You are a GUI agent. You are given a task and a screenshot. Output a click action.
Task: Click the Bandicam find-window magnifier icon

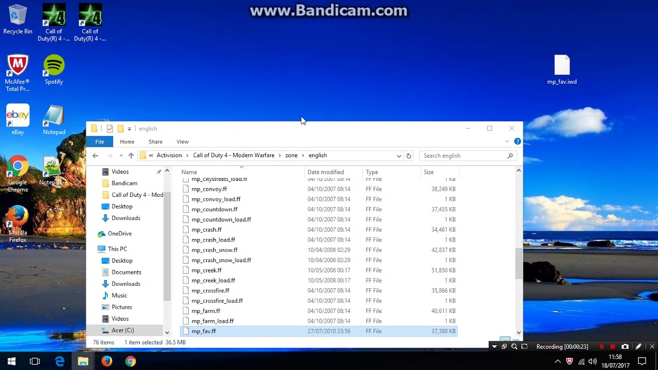click(x=514, y=347)
